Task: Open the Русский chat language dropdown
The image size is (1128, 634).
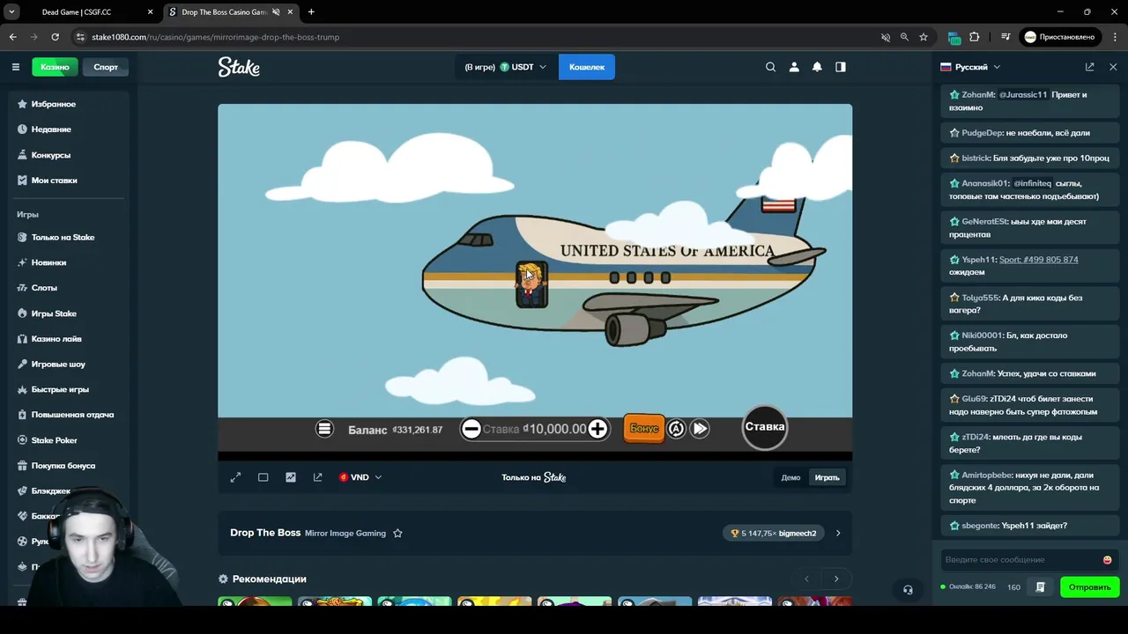Action: pyautogui.click(x=970, y=67)
